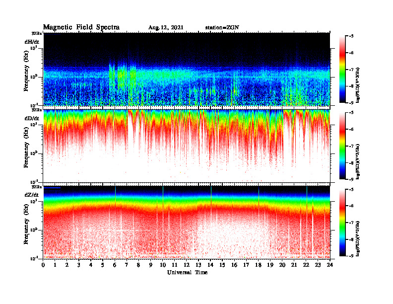Click hour 18 on the time axis
The width and height of the screenshot is (393, 304).
pyautogui.click(x=258, y=265)
